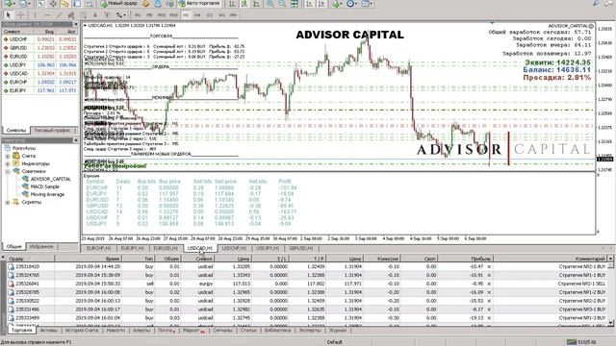
Task: Toggle the H1 timeframe button
Action: pyautogui.click(x=186, y=15)
